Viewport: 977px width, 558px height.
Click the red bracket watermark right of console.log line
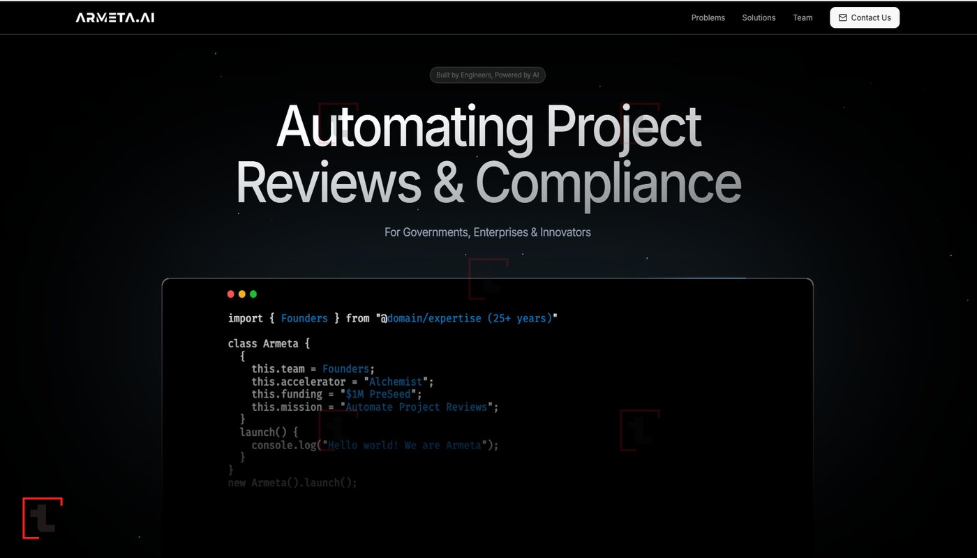[639, 430]
